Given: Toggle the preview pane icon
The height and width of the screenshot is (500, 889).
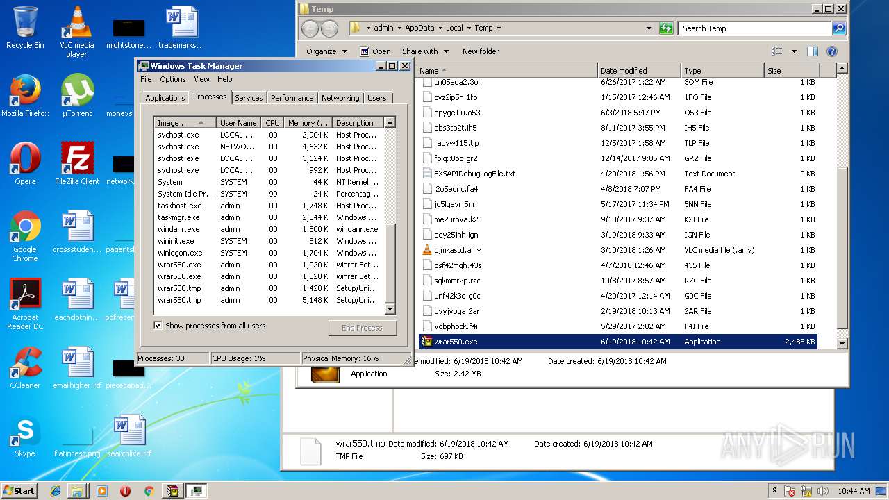Looking at the screenshot, I should (x=813, y=51).
